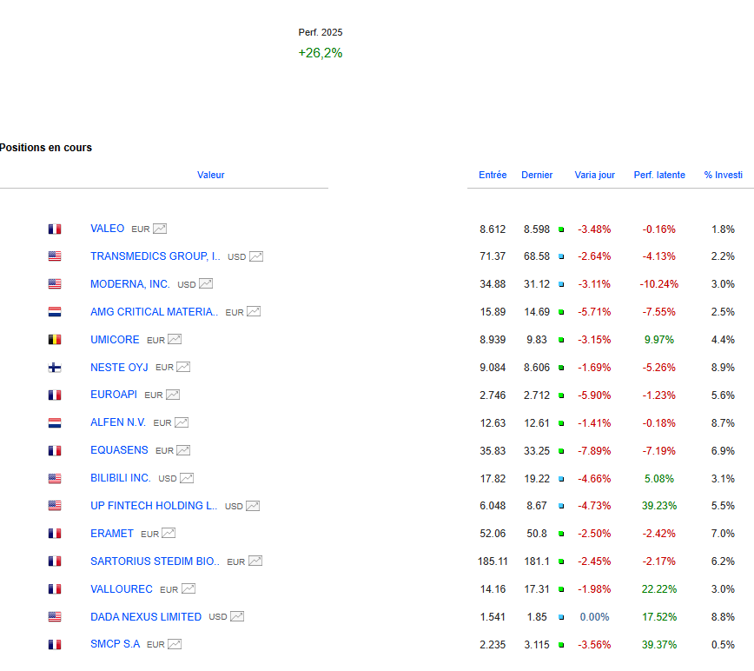Open the chart icon next to VALEO
The height and width of the screenshot is (671, 754).
pyautogui.click(x=160, y=229)
